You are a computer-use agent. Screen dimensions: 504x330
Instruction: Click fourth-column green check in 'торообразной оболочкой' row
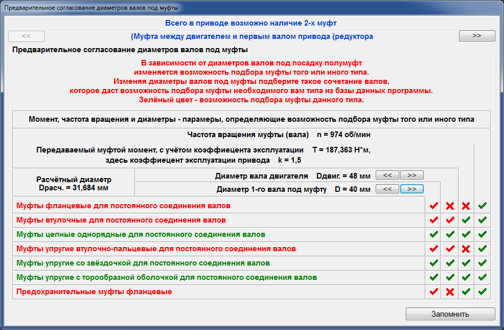483,277
